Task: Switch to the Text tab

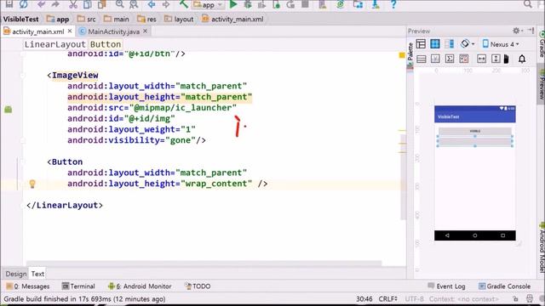Action: click(x=37, y=274)
